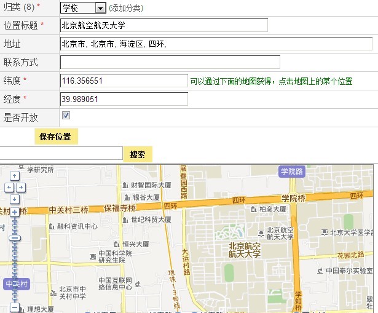Image resolution: width=378 pixels, height=313 pixels.
Task: Click the 中国科学院研究生院 school icon
Action: point(93,257)
